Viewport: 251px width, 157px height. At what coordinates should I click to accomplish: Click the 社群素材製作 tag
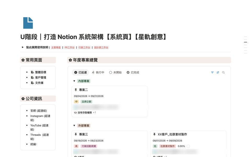(167, 146)
